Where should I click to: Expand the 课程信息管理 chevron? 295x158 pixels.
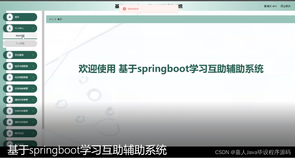pyautogui.click(x=33, y=122)
